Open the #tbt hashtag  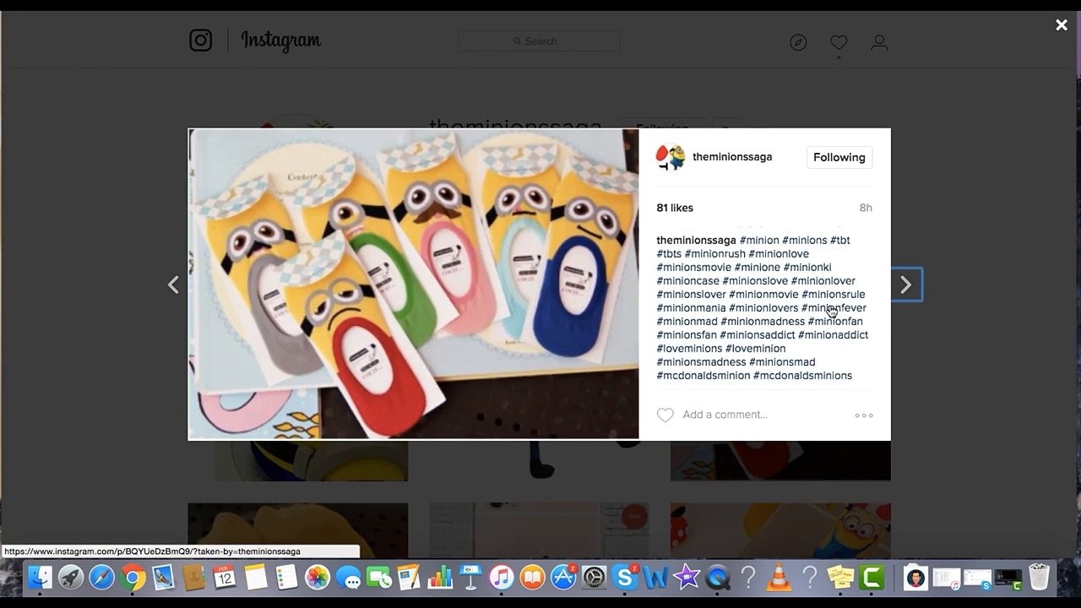(x=840, y=240)
